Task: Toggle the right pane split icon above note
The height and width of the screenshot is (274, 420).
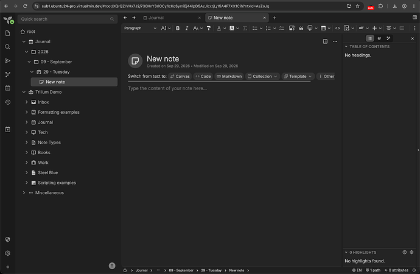Action: [x=325, y=41]
